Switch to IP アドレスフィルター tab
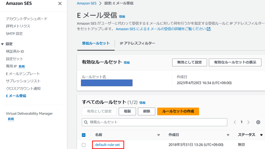 coord(137,43)
